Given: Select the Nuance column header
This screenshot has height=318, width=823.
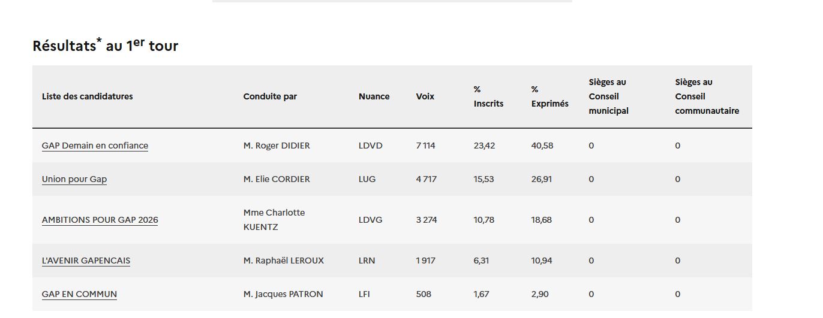Looking at the screenshot, I should 374,96.
